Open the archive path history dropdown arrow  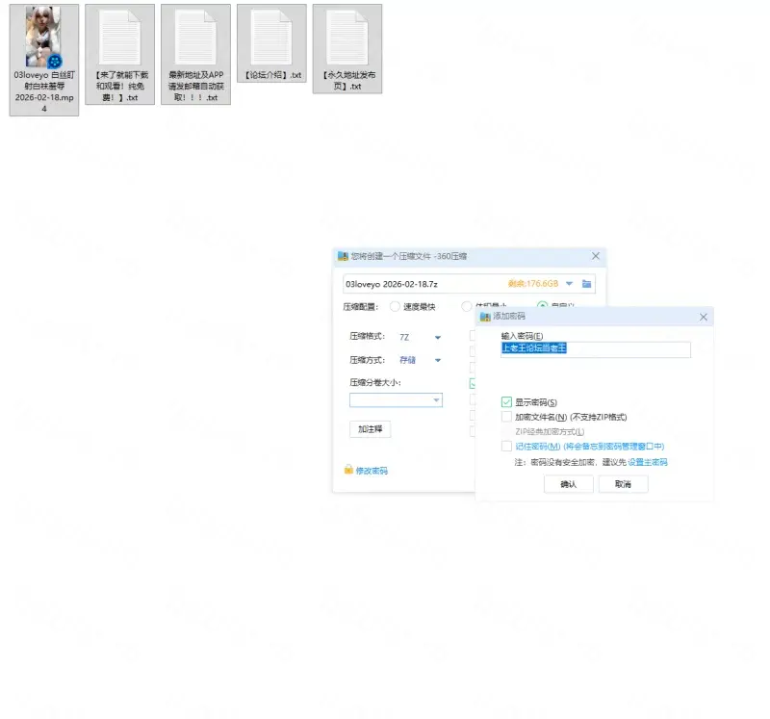(x=569, y=284)
